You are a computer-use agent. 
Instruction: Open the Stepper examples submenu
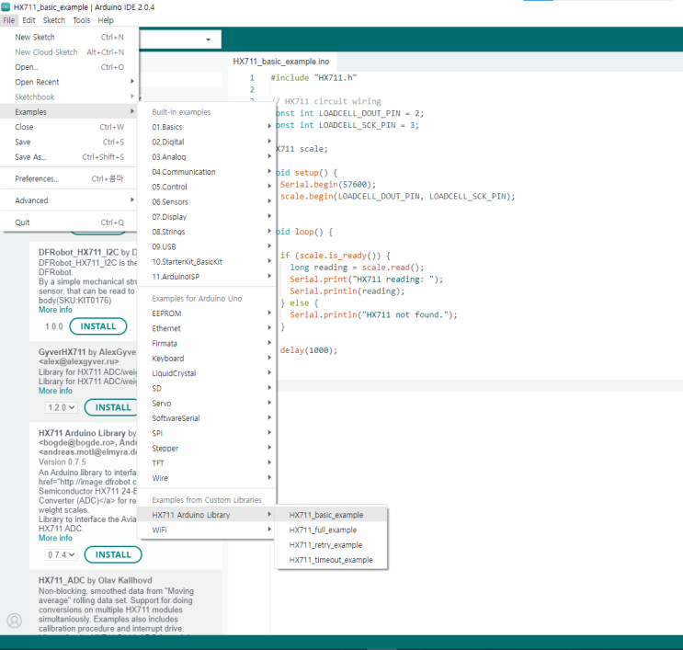(x=207, y=449)
